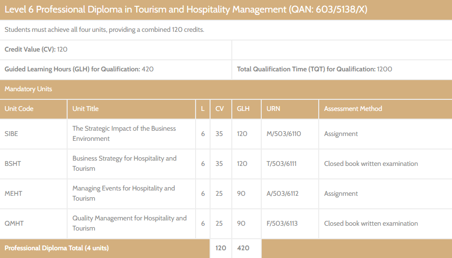Click the T/503/6111 URN cell

tap(282, 164)
